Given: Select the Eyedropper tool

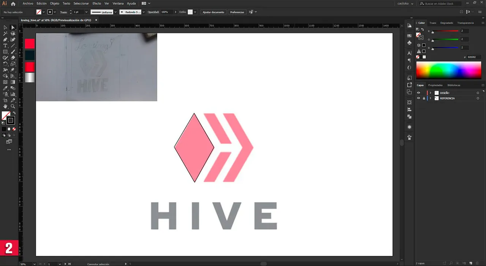Looking at the screenshot, I should [5, 88].
